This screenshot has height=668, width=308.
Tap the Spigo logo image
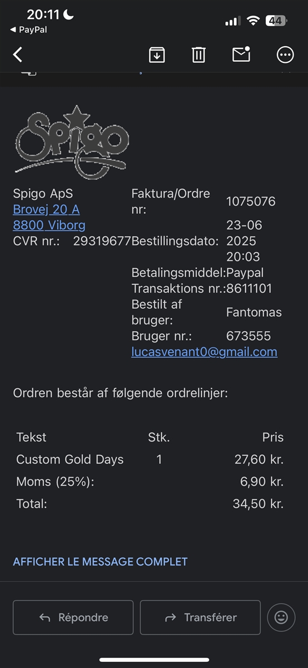[x=72, y=143]
